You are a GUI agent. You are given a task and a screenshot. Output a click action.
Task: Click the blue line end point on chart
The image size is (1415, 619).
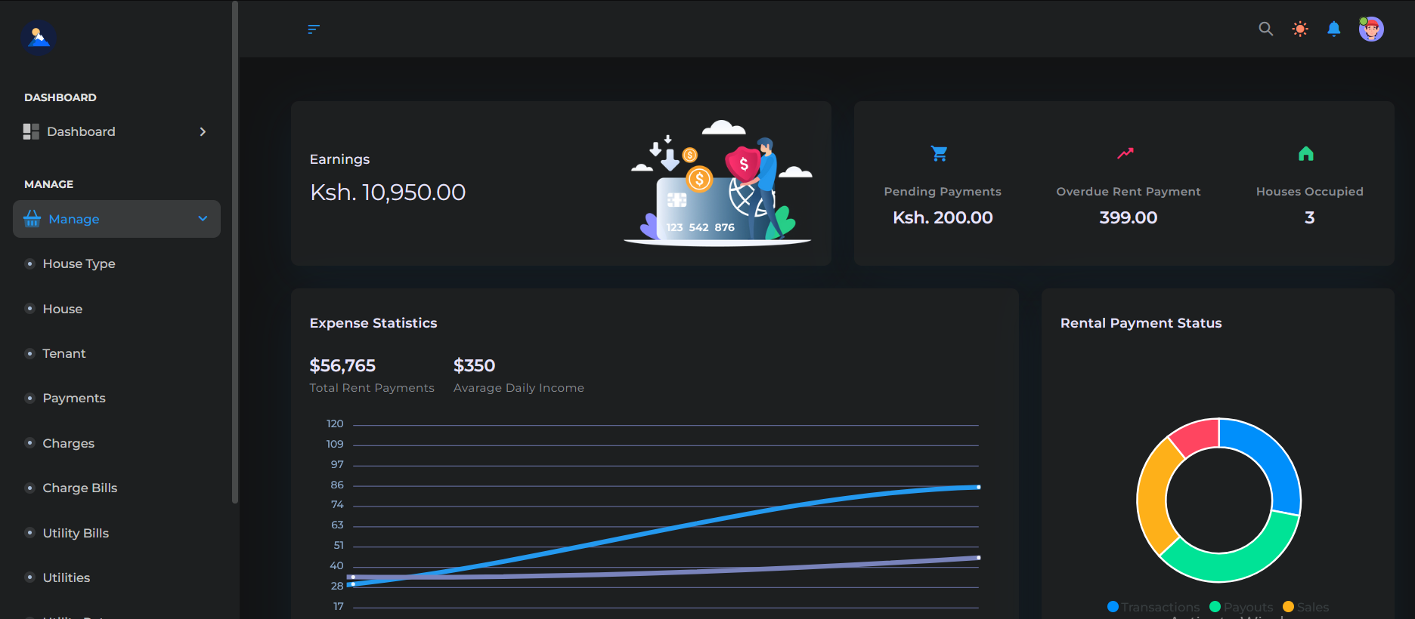click(978, 487)
